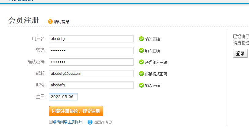Click the 填写信息 step label
Screen dimensions: 249x134
62,22
